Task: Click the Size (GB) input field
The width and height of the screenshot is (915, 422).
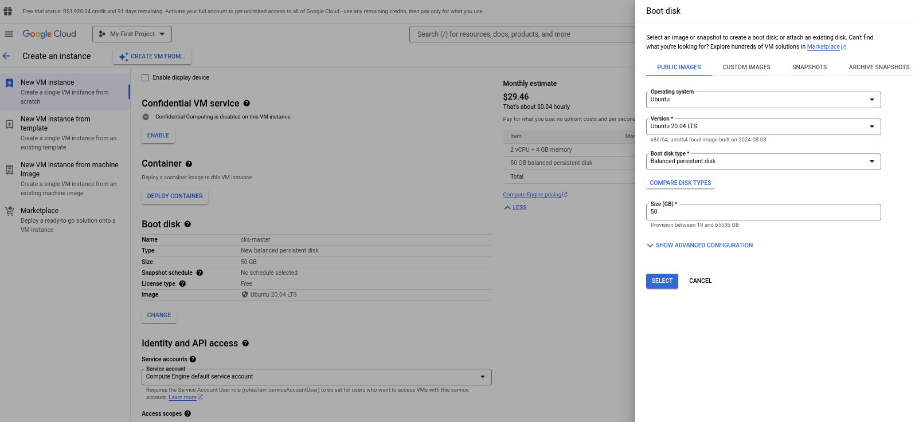Action: 762,212
